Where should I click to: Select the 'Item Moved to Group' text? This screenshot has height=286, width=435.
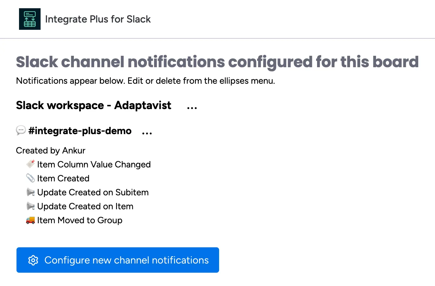(x=80, y=220)
